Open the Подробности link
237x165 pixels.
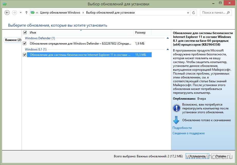point(182,128)
